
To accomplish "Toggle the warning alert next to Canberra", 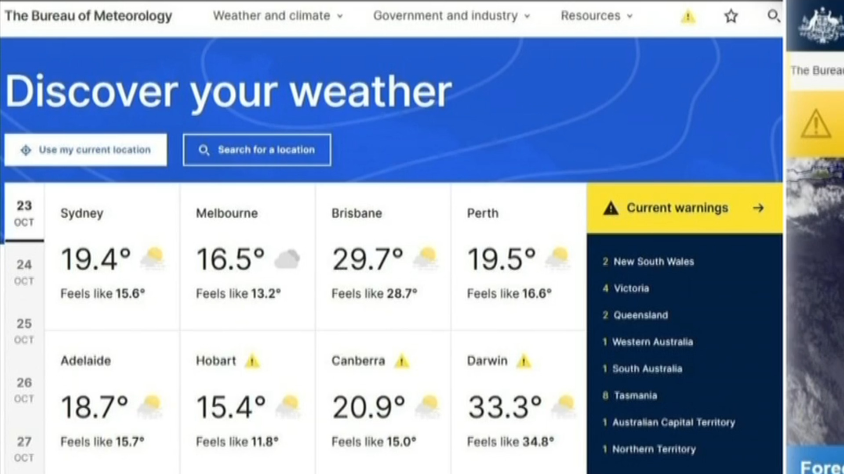I will pyautogui.click(x=402, y=361).
